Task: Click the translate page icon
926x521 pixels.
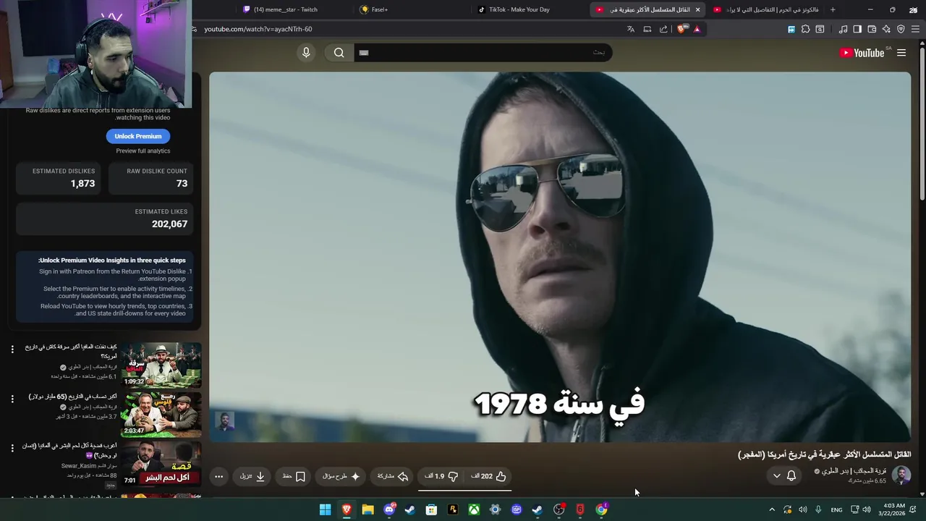Action: click(631, 29)
